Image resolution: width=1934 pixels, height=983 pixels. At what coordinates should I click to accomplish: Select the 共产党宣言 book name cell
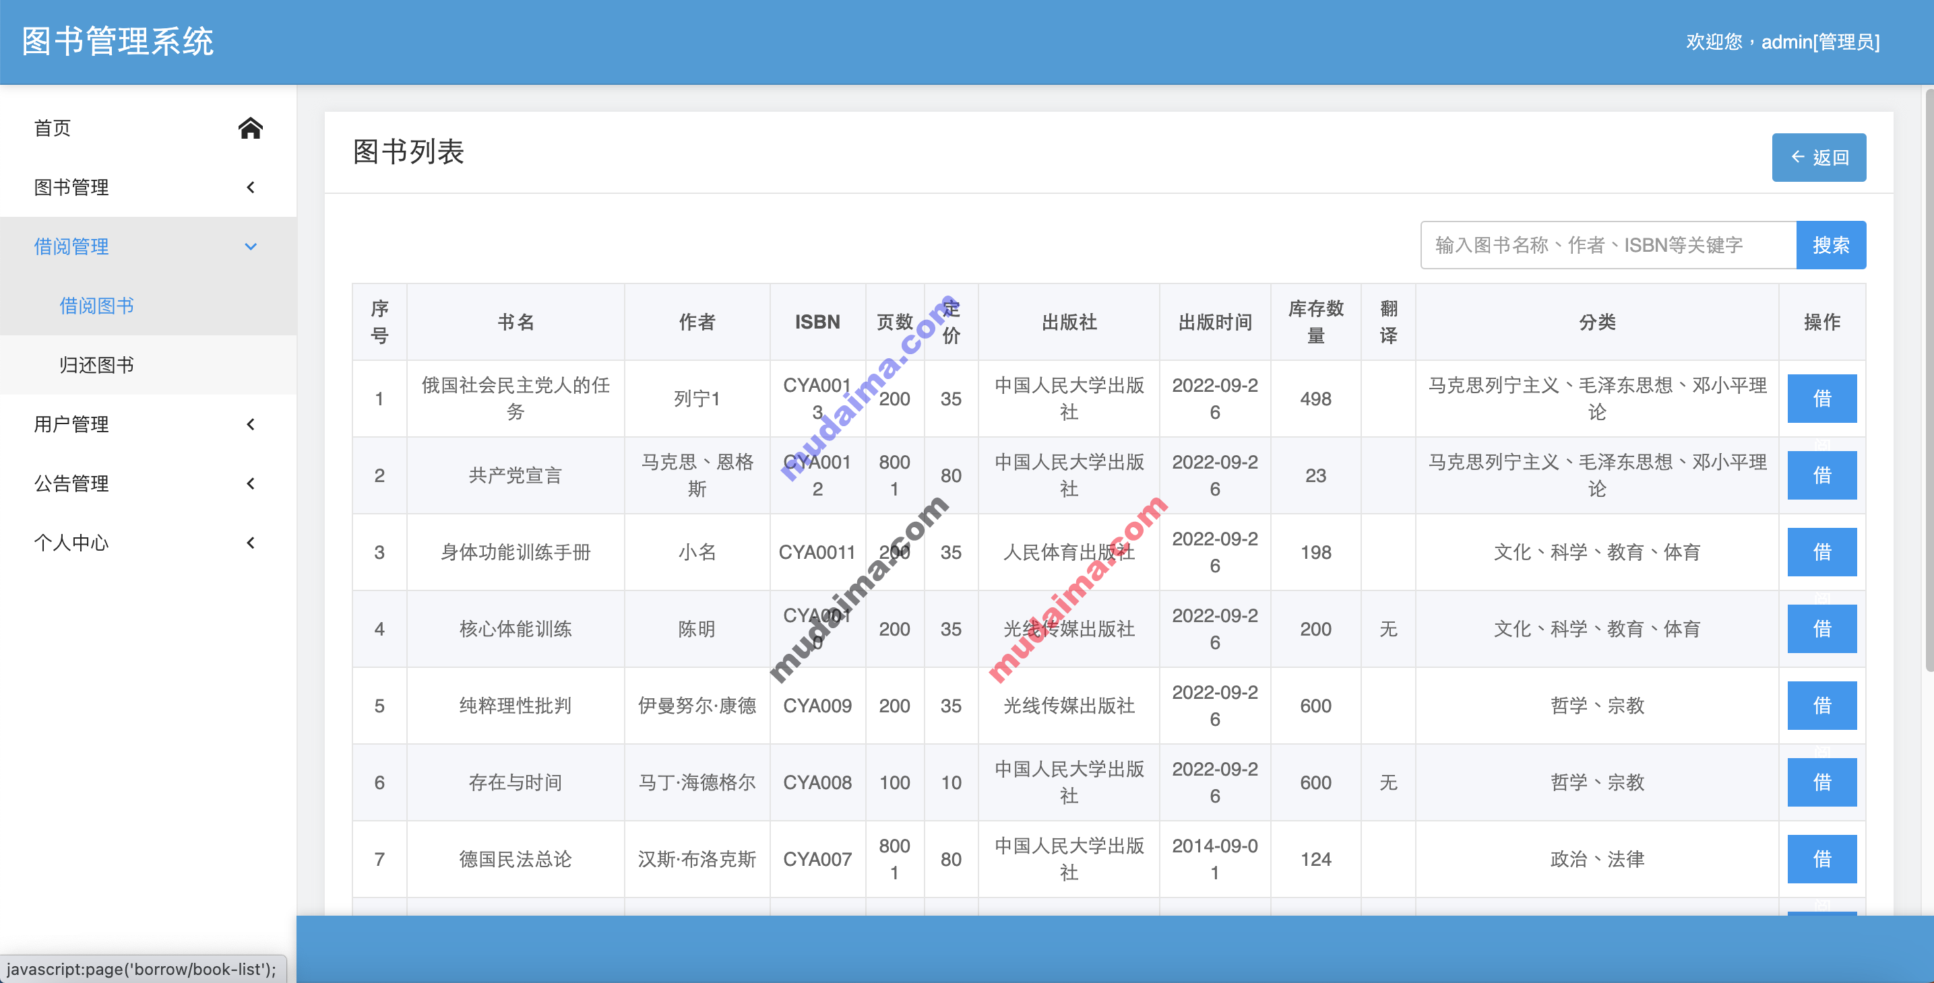(516, 475)
